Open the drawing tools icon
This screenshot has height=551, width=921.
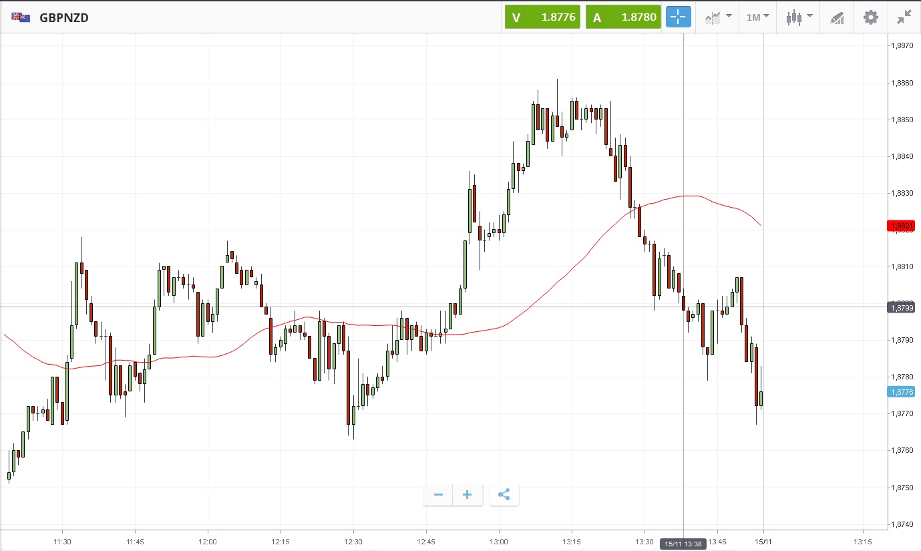tap(837, 17)
